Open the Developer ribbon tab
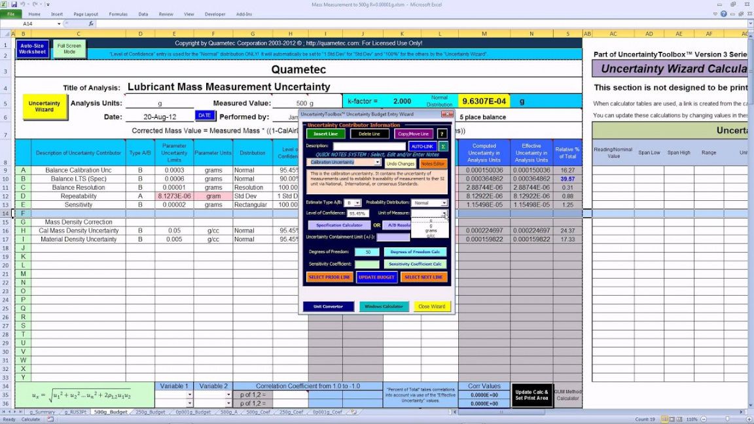 tap(215, 14)
